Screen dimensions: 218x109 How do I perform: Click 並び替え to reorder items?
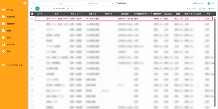click(x=191, y=8)
